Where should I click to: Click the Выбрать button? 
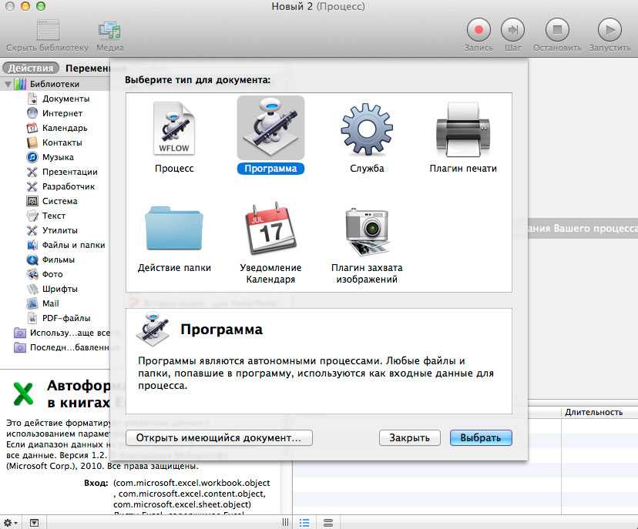tap(481, 437)
